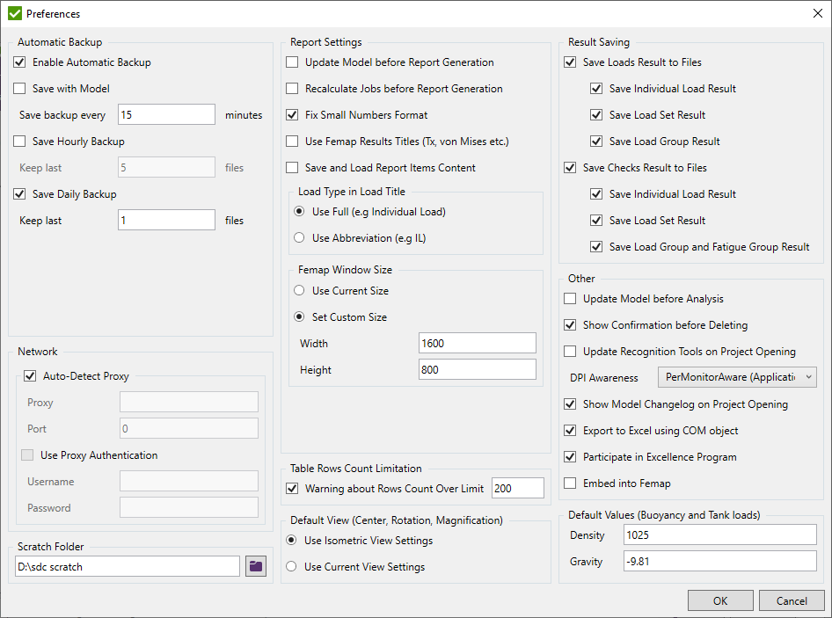Click the OK button
Image resolution: width=832 pixels, height=618 pixels.
click(x=720, y=600)
